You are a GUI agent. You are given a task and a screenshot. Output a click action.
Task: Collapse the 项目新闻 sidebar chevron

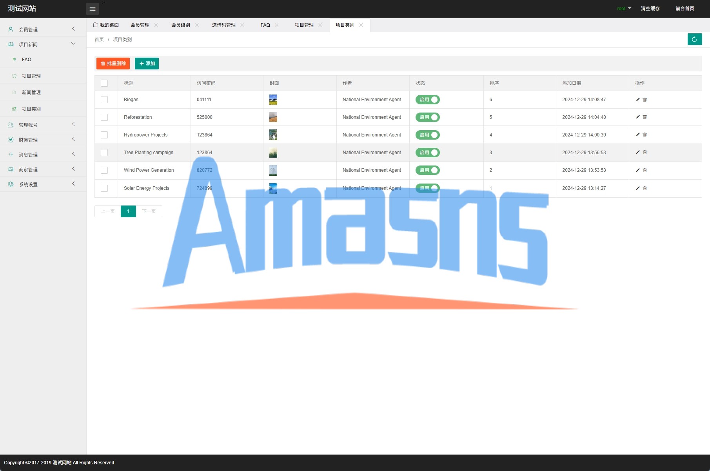[x=73, y=44]
